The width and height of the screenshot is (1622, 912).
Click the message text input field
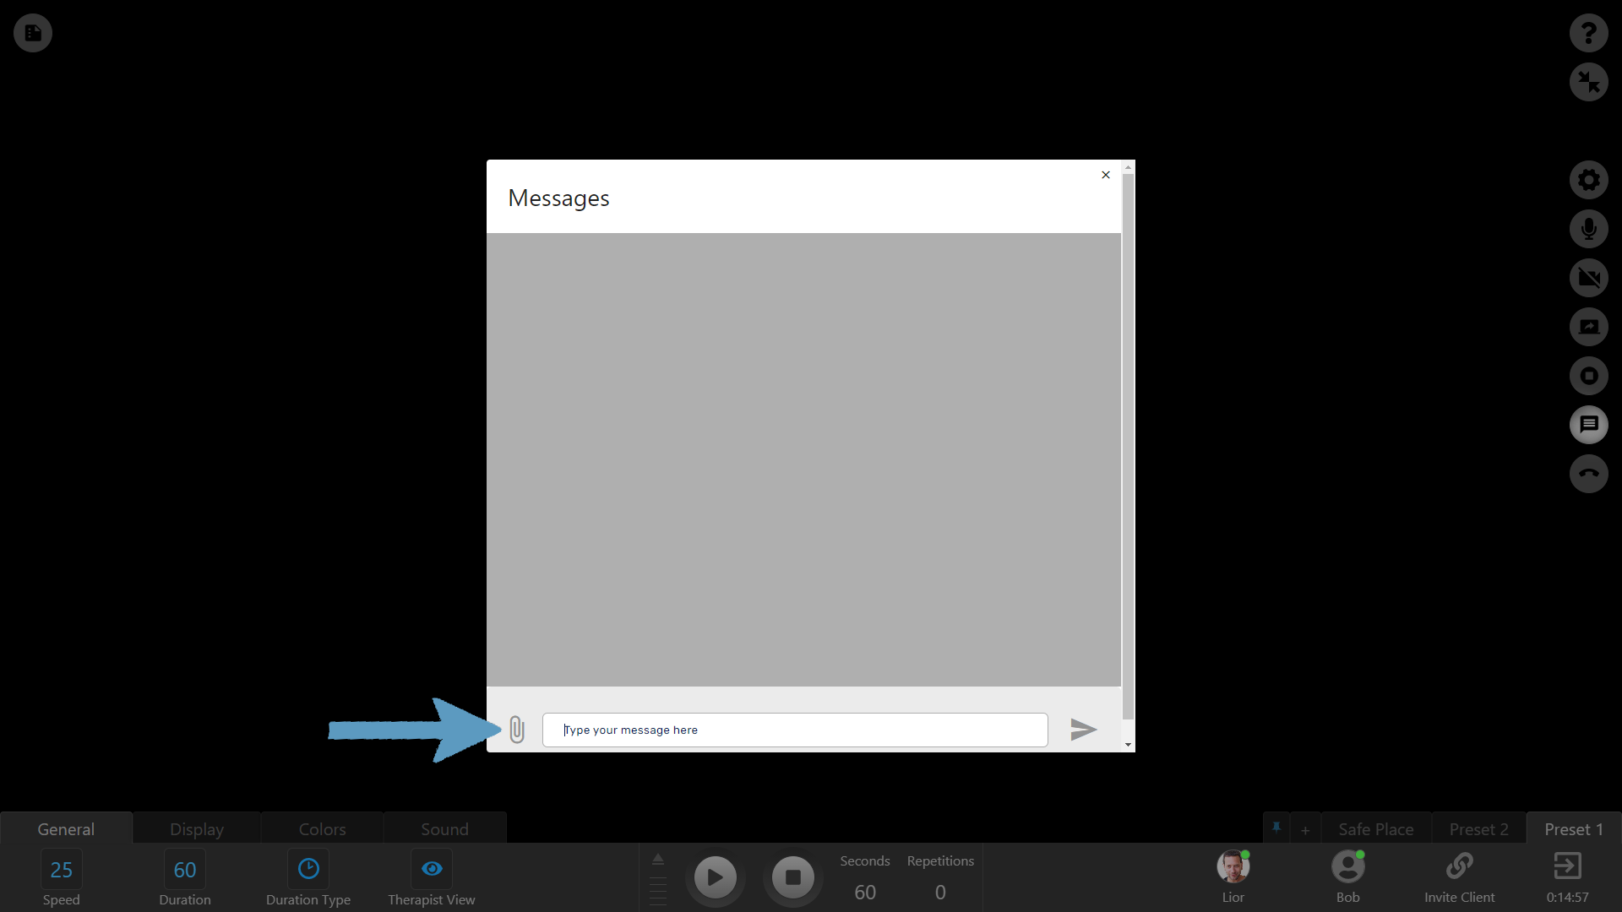click(794, 730)
